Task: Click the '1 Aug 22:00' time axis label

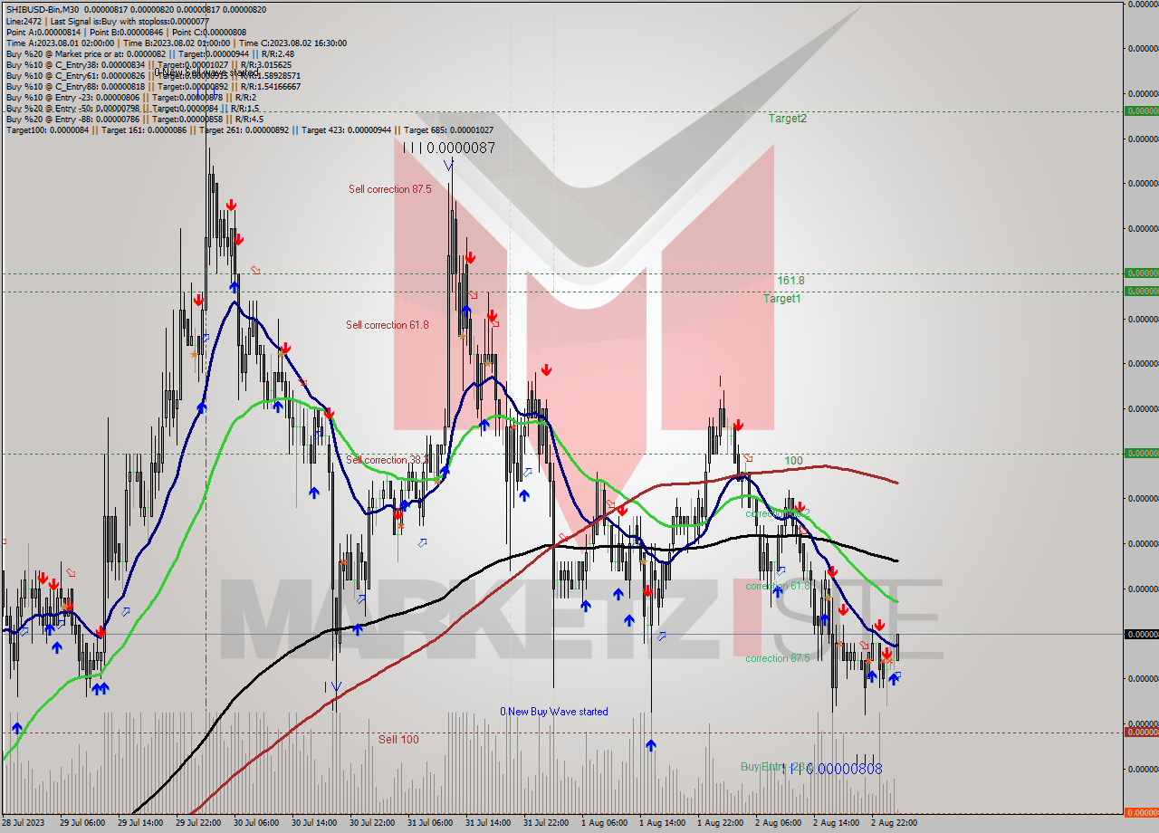Action: click(x=720, y=823)
